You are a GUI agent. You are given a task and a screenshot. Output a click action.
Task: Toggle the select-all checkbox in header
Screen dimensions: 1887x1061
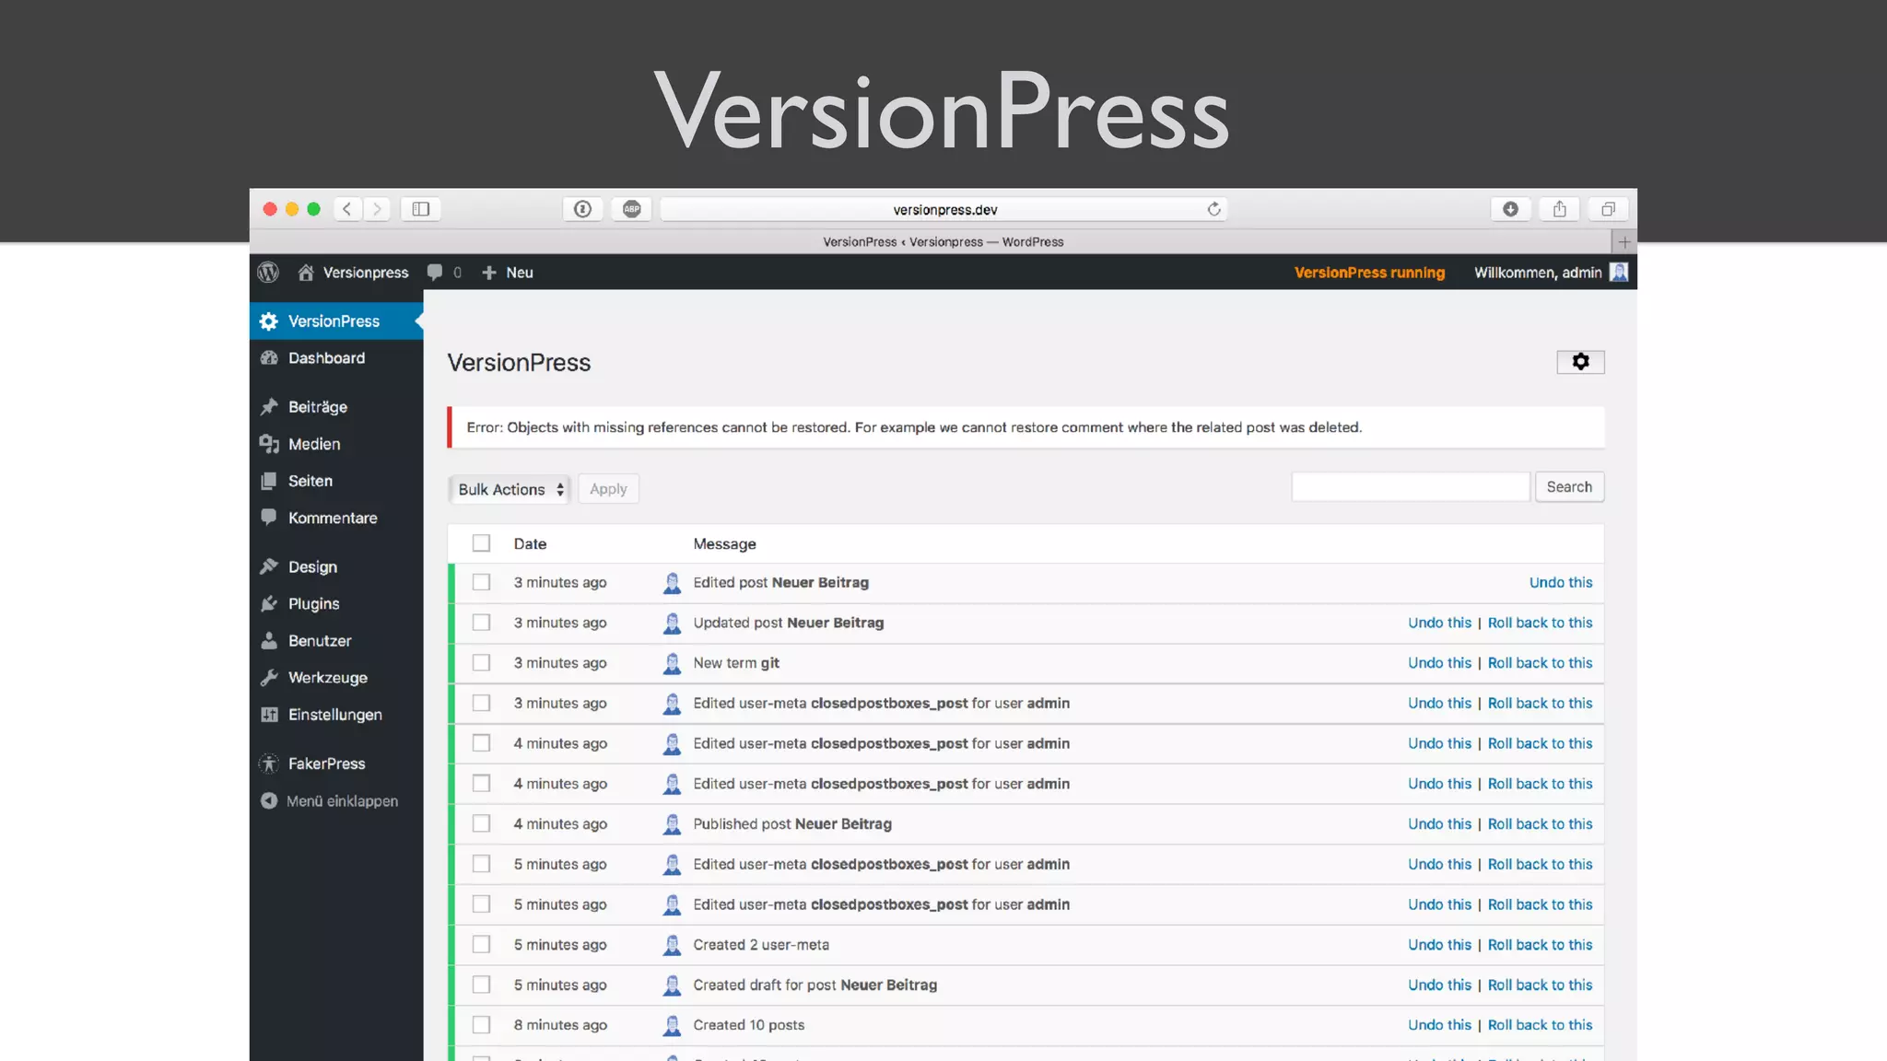[x=481, y=543]
